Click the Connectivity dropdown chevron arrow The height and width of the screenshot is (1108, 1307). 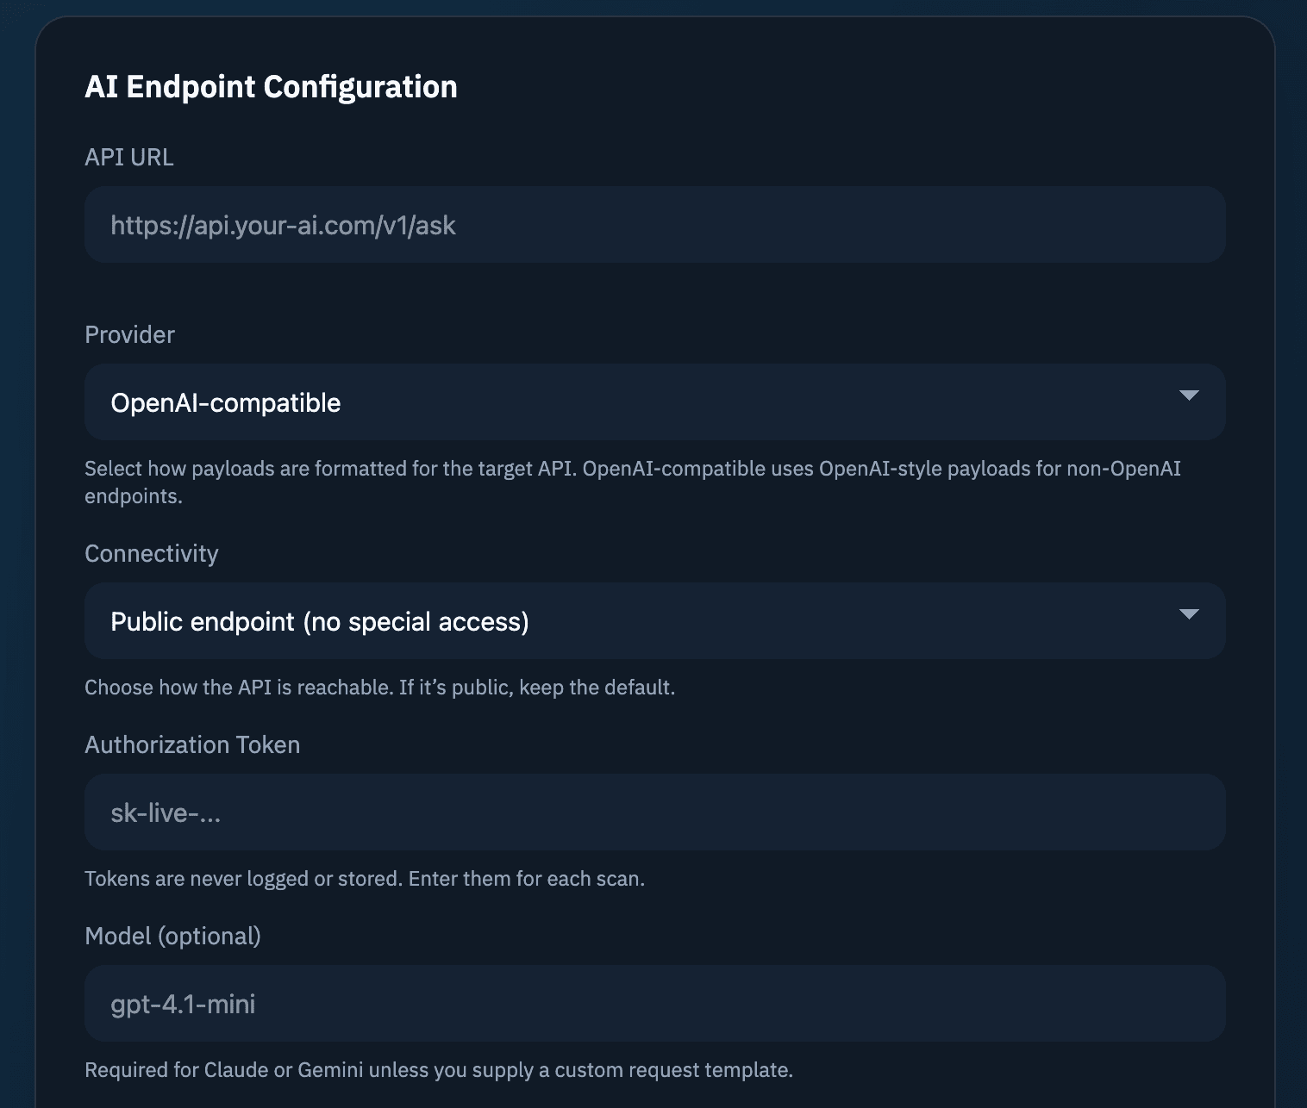tap(1190, 617)
